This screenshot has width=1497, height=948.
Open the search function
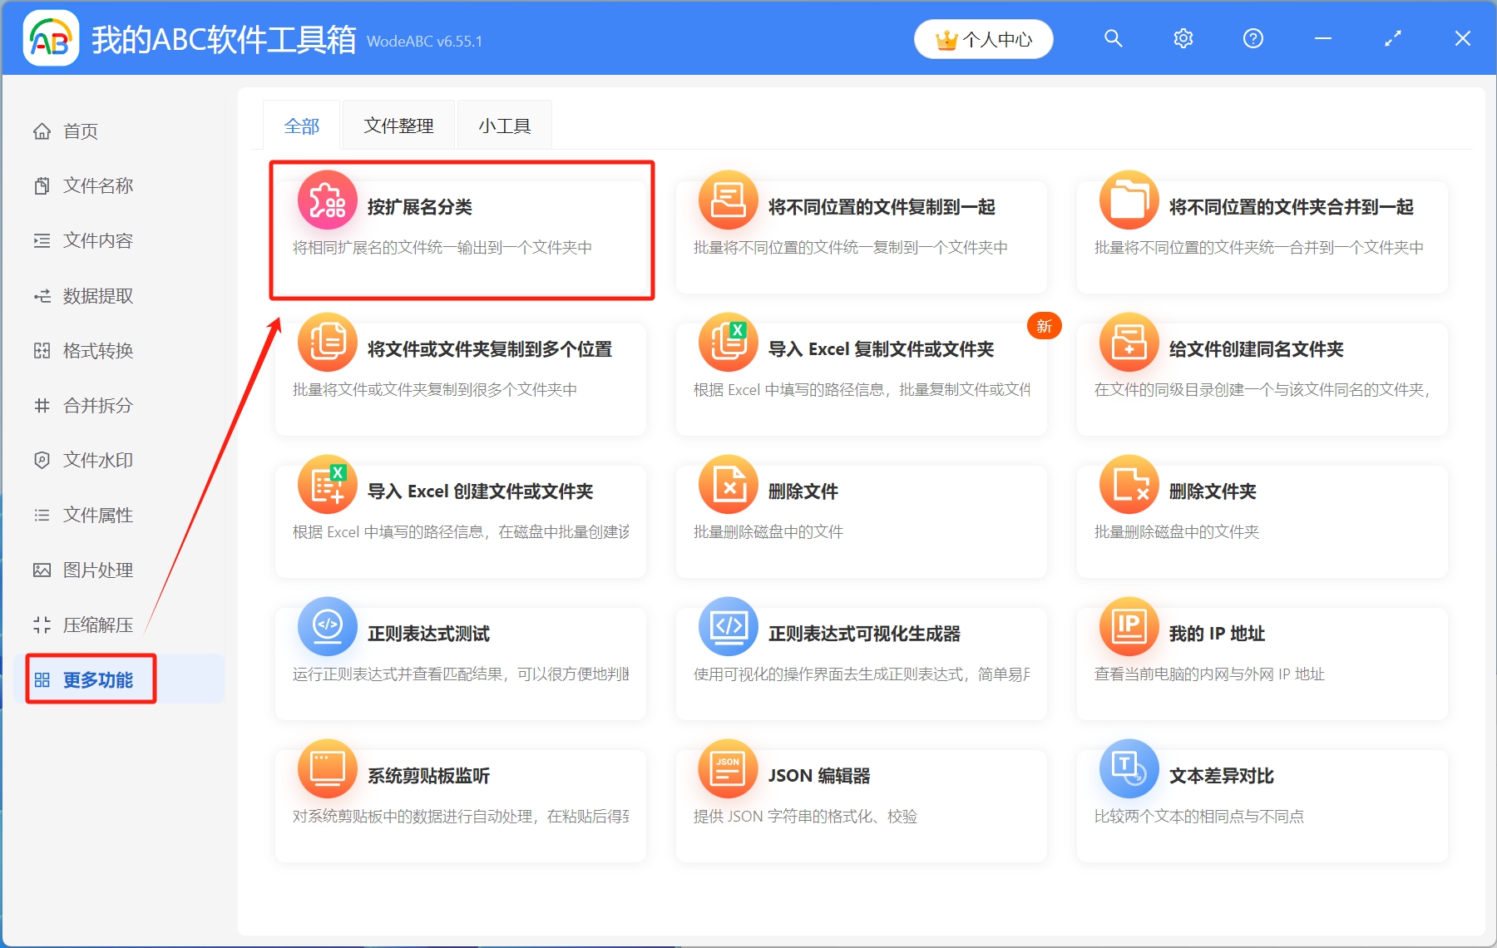1113,38
